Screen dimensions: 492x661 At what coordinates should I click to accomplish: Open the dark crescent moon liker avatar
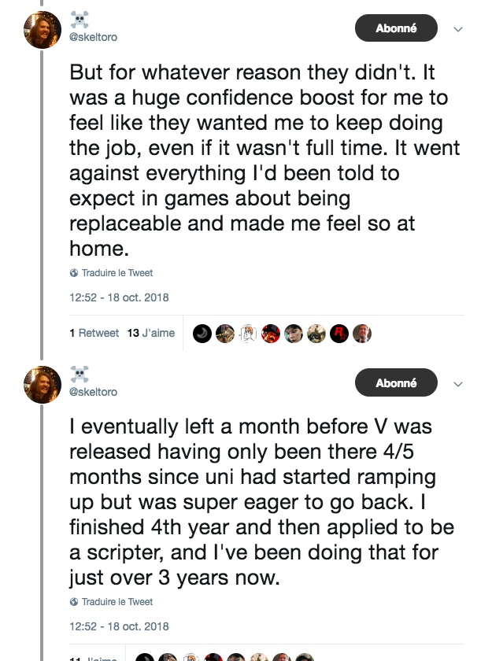click(x=202, y=334)
